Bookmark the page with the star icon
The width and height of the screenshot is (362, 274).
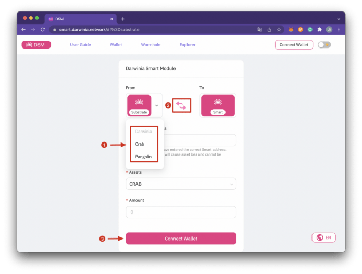[x=279, y=29]
